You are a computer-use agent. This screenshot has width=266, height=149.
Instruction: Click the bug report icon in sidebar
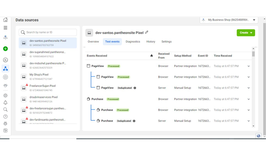(5, 124)
